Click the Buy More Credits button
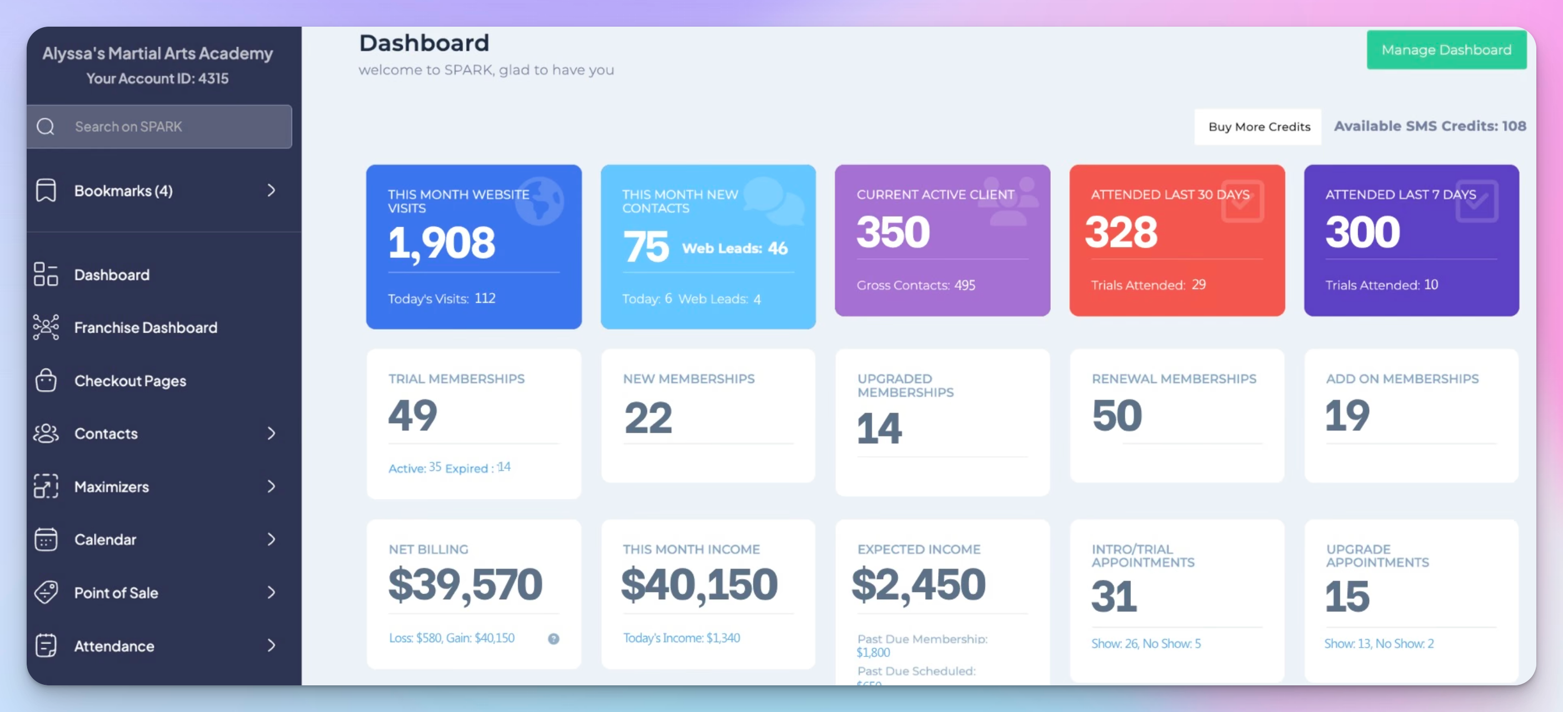The height and width of the screenshot is (712, 1563). 1259,127
